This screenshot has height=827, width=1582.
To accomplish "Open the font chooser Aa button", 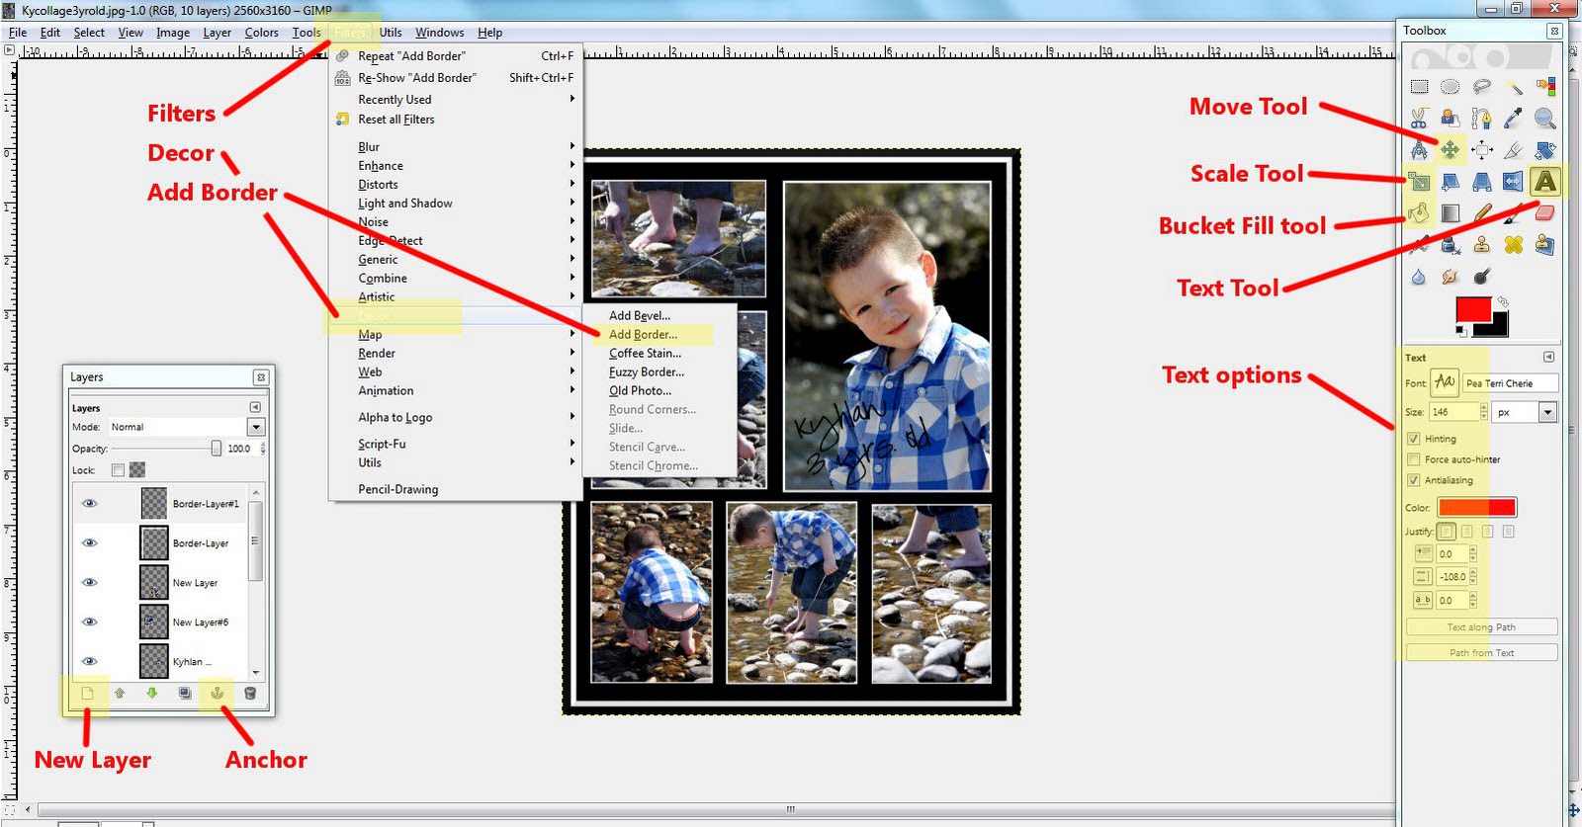I will tap(1445, 382).
